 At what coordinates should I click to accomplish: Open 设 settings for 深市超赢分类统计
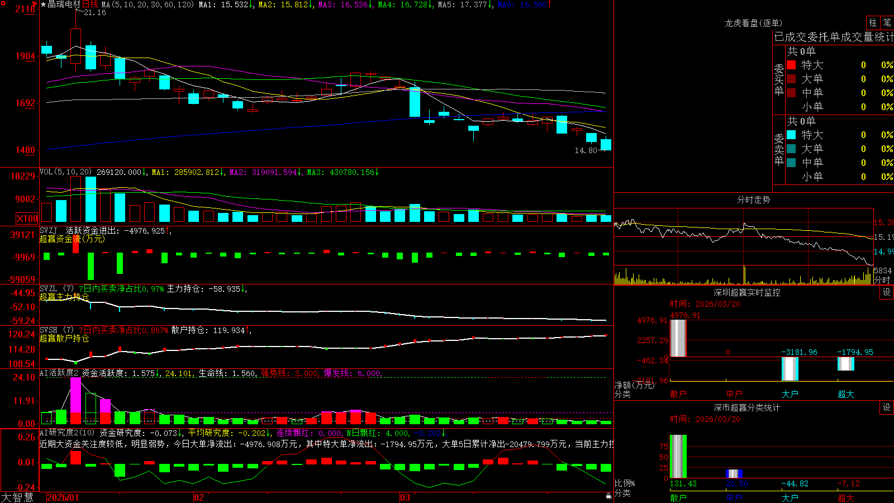(x=887, y=407)
